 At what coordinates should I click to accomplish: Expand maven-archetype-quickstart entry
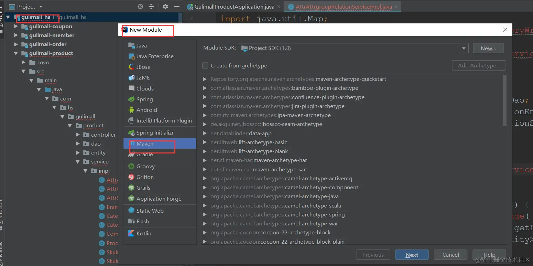205,79
